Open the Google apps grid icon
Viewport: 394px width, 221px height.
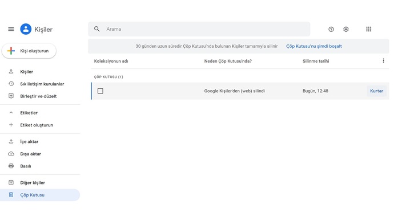click(369, 29)
